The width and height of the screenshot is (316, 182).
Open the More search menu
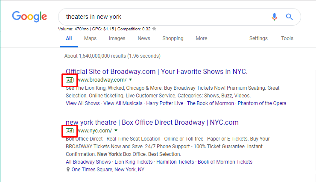coord(201,38)
